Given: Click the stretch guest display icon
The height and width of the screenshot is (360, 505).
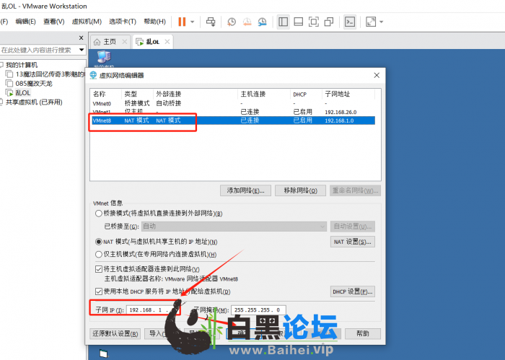Looking at the screenshot, I should click(x=371, y=22).
